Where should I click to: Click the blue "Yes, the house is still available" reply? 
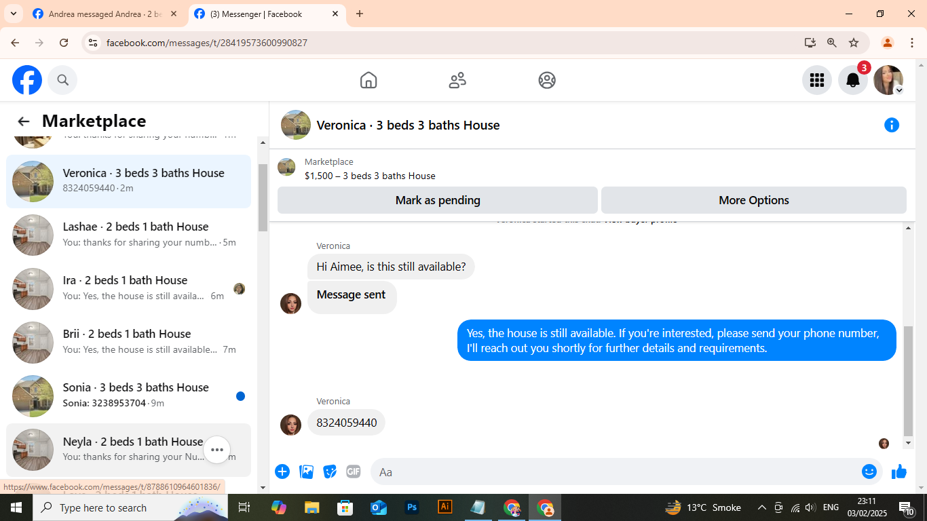[677, 341]
